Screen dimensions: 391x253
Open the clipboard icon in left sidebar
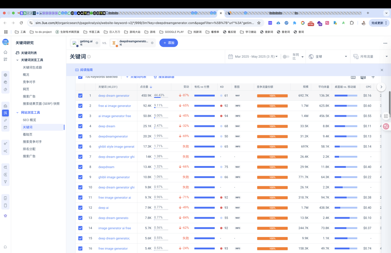click(x=5, y=206)
